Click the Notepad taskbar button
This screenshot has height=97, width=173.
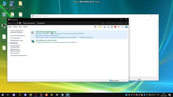tap(62, 95)
